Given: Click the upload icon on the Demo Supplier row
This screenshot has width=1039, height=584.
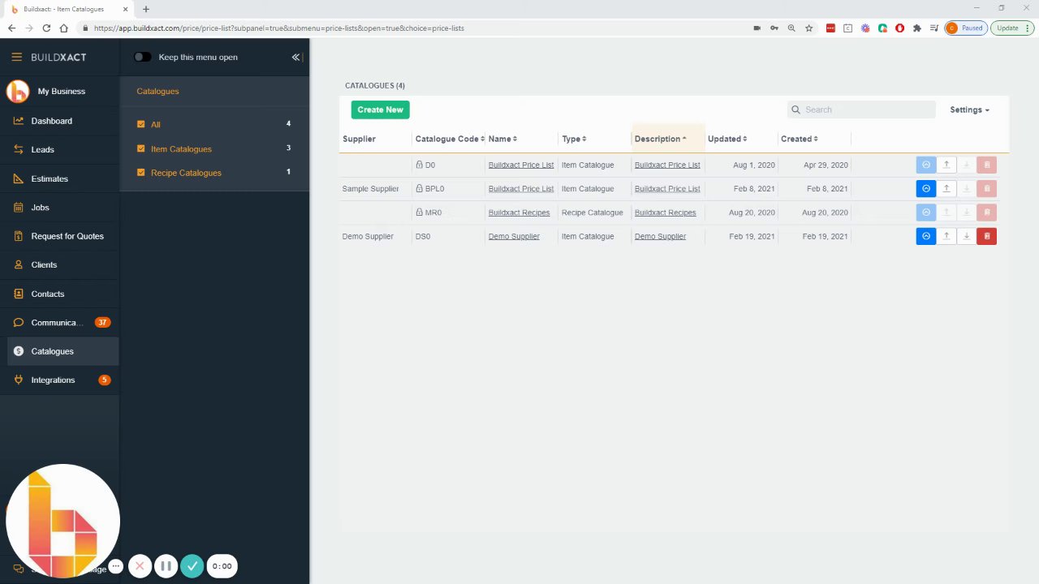Looking at the screenshot, I should (x=946, y=236).
